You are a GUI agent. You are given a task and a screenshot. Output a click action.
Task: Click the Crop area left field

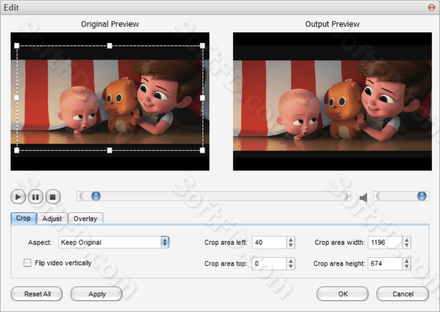coord(269,242)
